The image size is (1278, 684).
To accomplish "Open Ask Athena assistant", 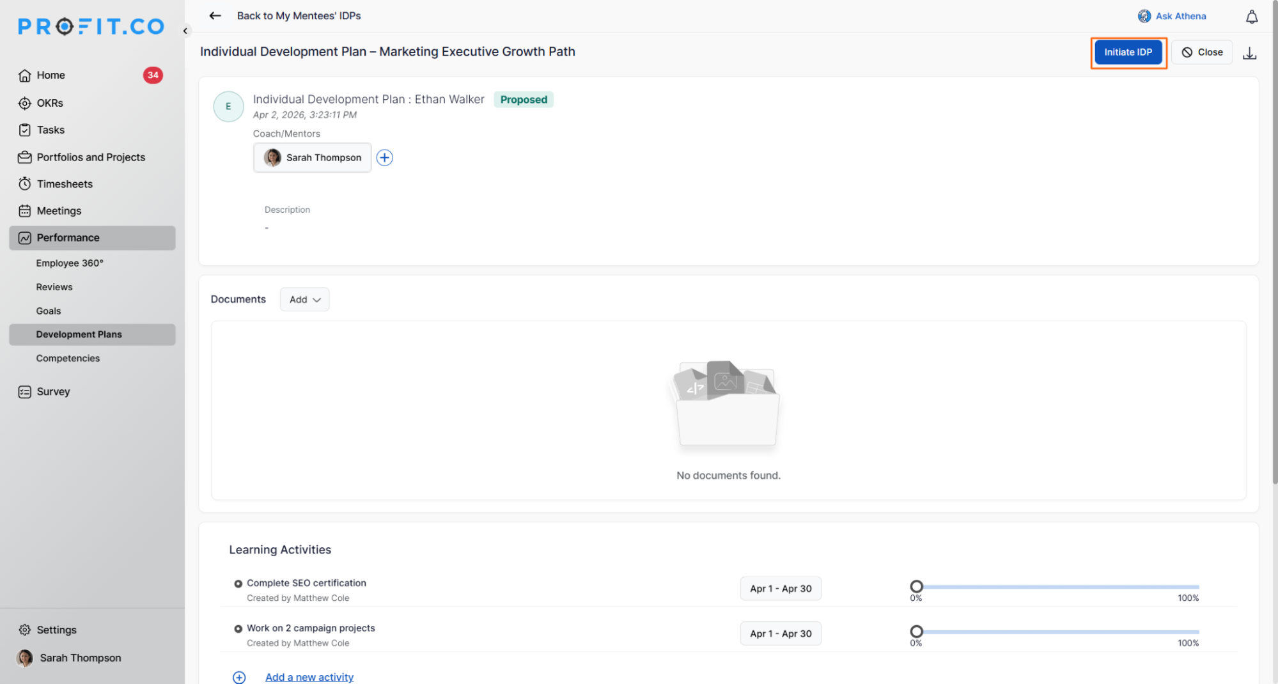I will coord(1172,16).
